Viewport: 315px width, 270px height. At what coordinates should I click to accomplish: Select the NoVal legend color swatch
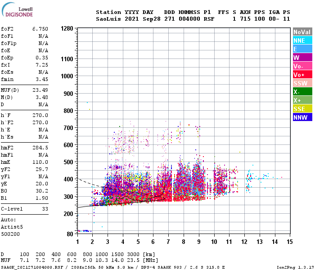pyautogui.click(x=302, y=32)
